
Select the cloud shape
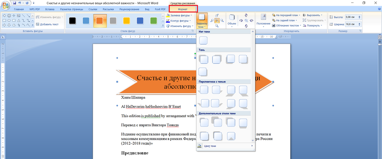tap(14, 25)
